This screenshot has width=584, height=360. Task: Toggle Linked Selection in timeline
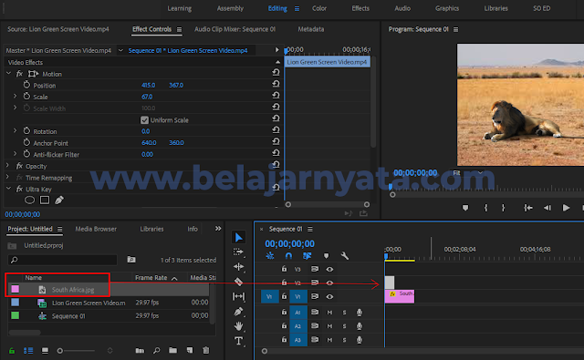pos(308,256)
